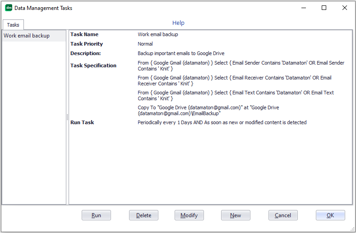Click the Copy To Google Drive destination text
This screenshot has height=233, width=356.
pos(208,111)
